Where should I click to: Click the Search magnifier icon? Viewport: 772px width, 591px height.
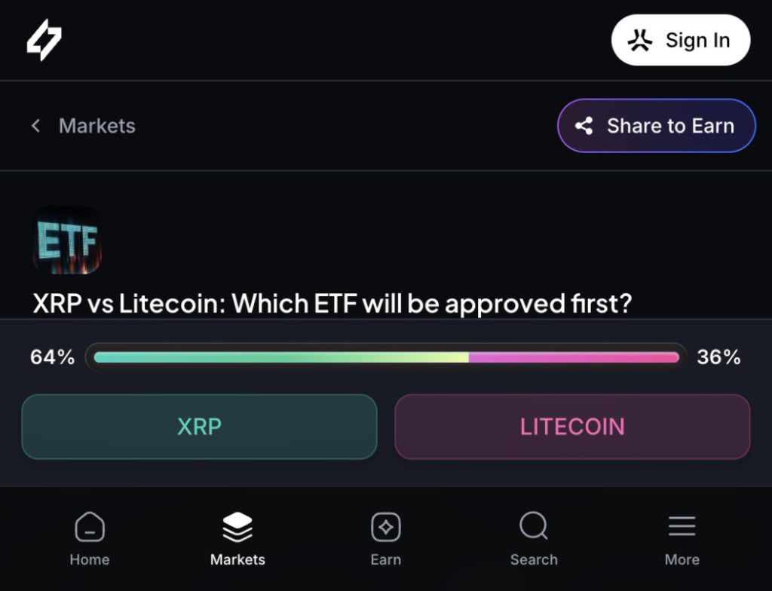(534, 526)
